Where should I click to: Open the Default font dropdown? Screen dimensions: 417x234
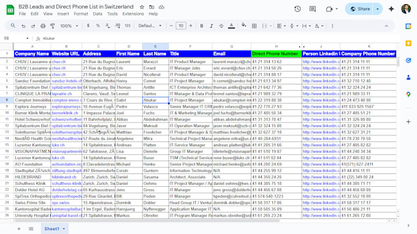150,26
